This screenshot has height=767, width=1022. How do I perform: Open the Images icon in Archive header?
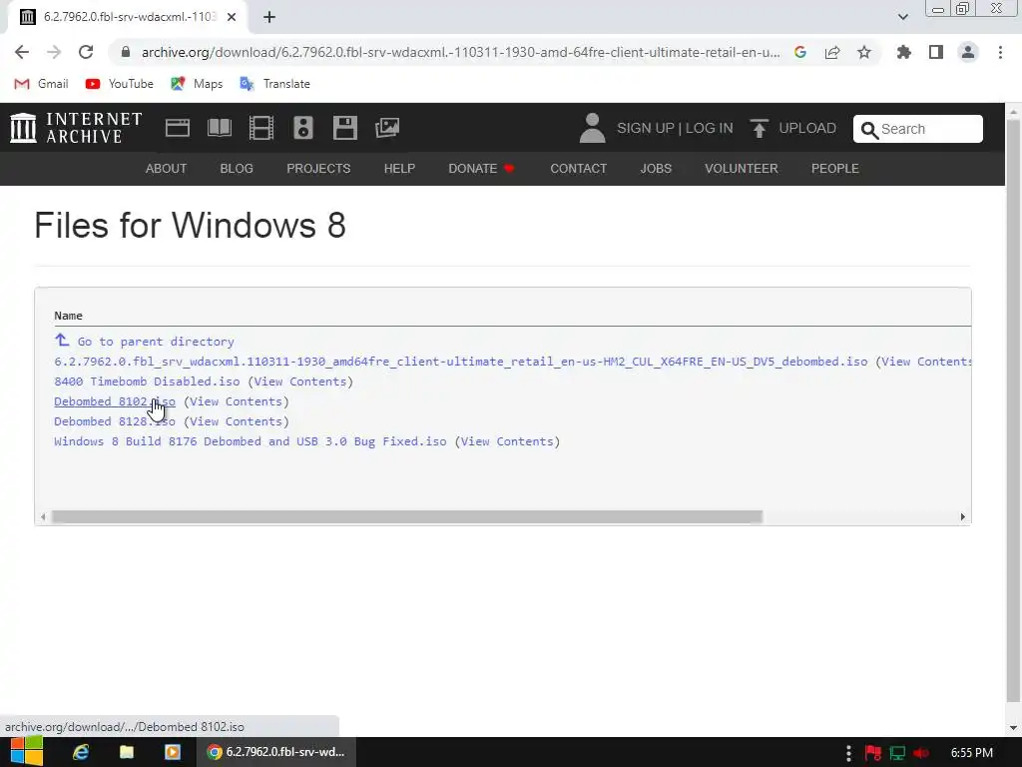[x=387, y=127]
